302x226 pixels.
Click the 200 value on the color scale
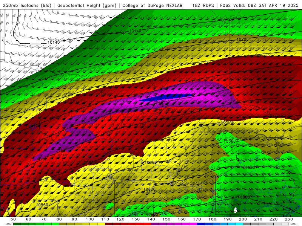[243, 219]
